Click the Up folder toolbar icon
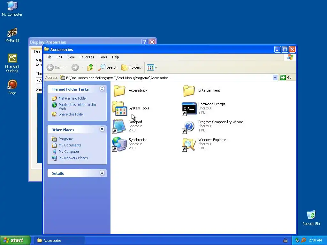Viewport: 327px width, 245px height. tap(90, 67)
